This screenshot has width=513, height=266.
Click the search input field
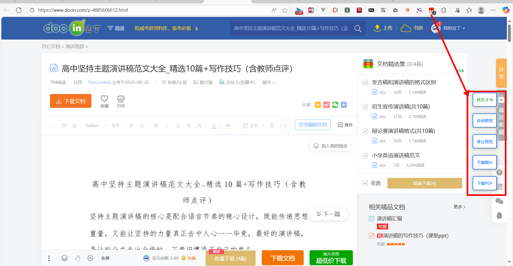(291, 28)
